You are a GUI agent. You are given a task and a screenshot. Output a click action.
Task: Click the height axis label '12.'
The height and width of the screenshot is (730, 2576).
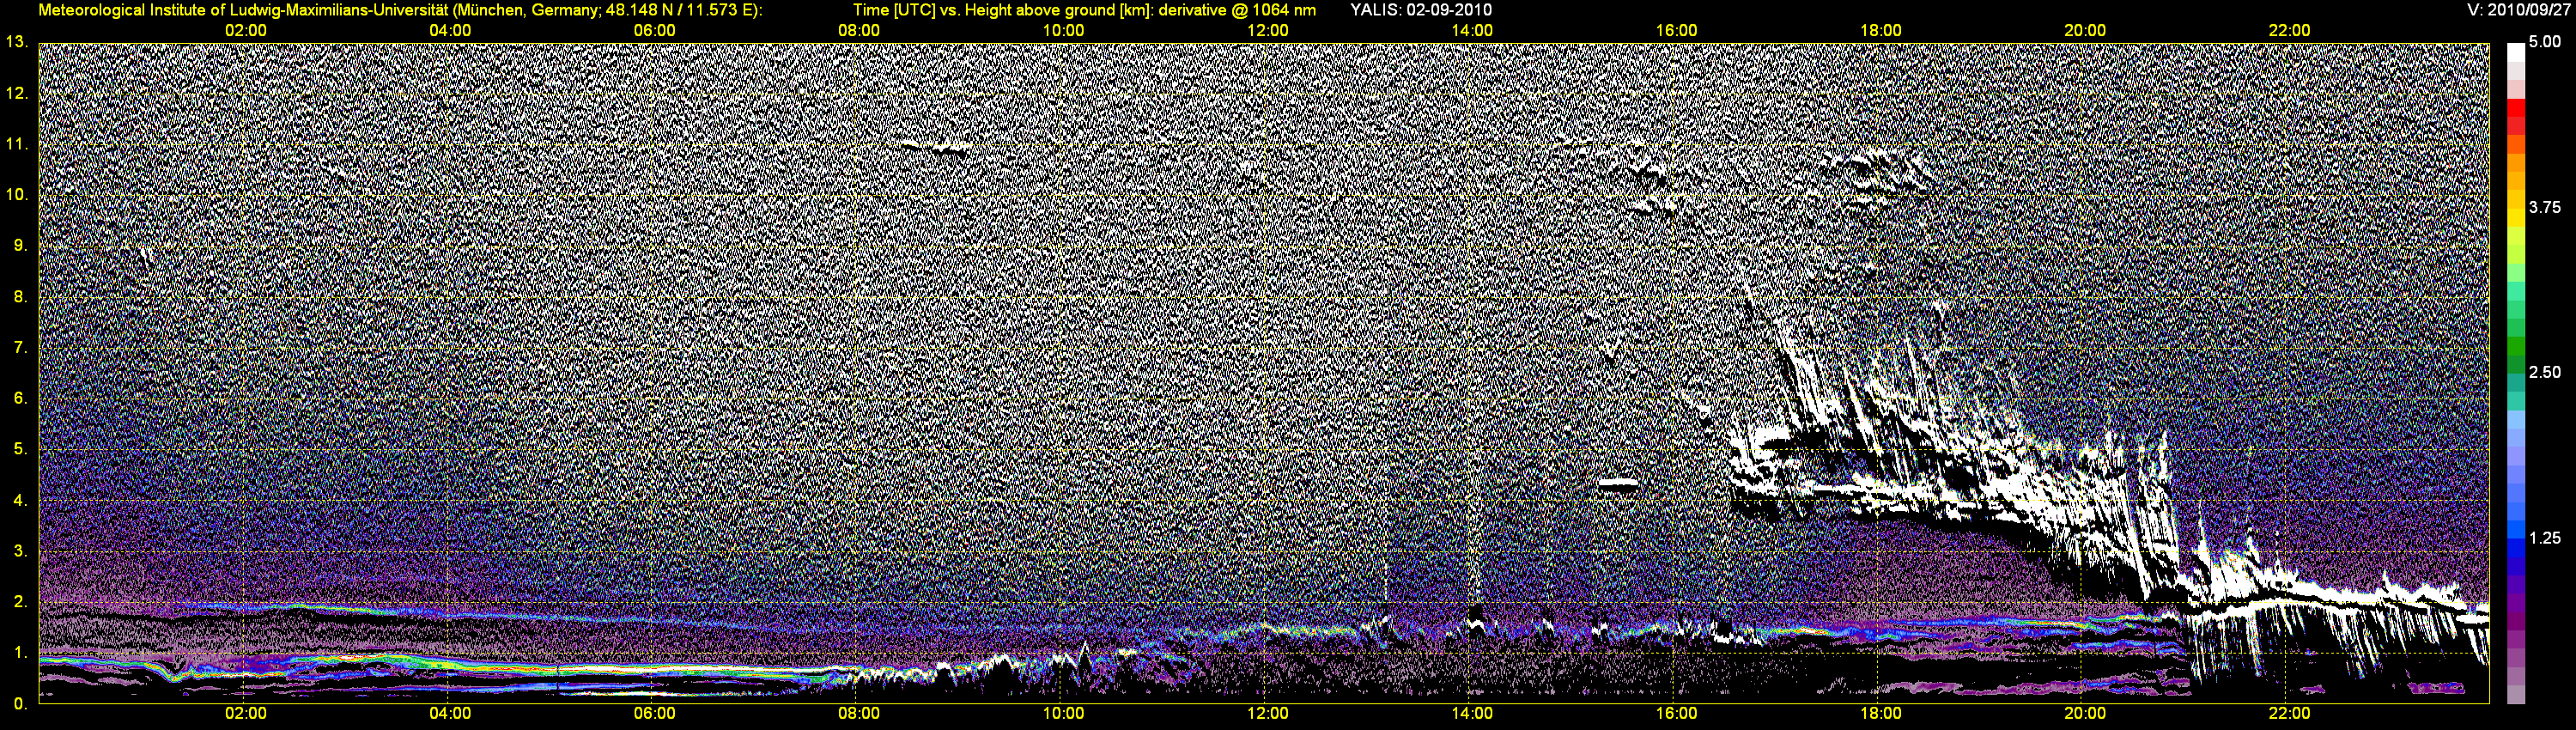click(17, 93)
